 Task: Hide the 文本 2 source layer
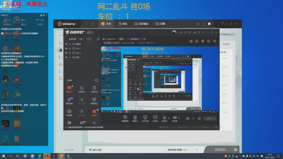[66, 48]
